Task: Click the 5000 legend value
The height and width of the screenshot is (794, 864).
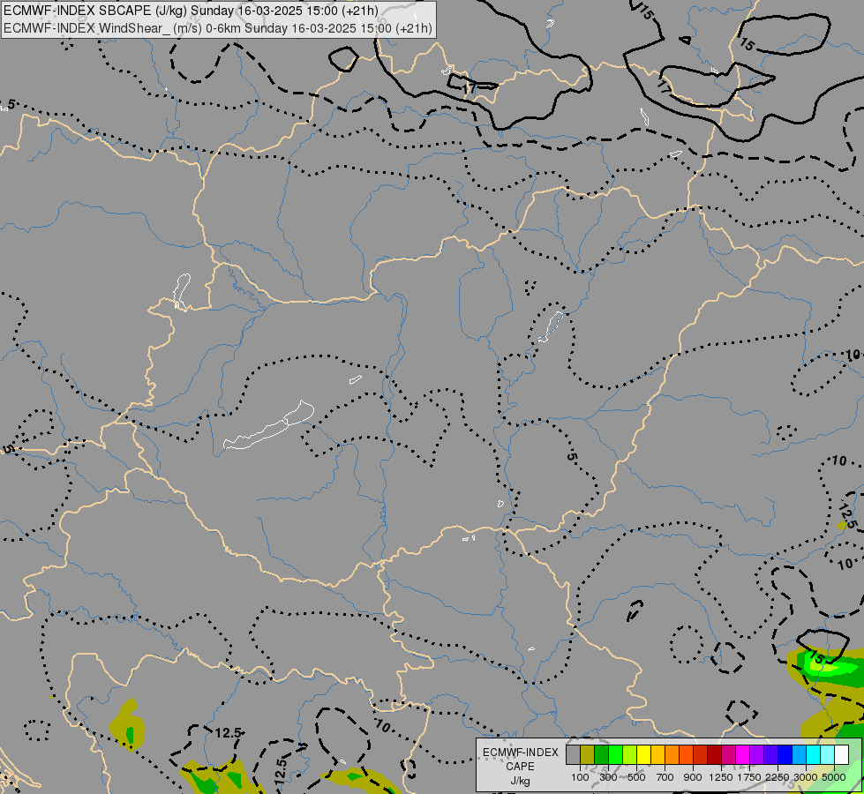Action: click(x=834, y=777)
